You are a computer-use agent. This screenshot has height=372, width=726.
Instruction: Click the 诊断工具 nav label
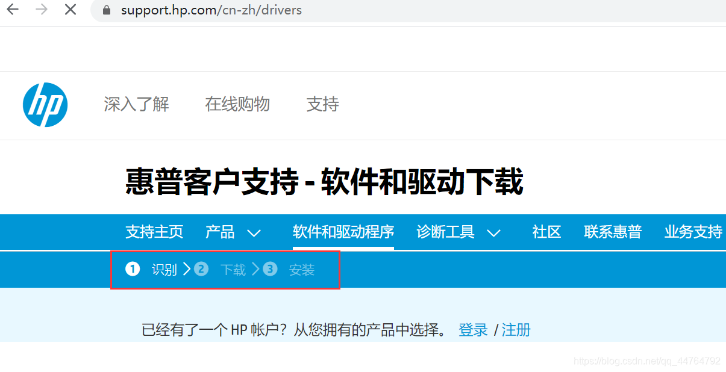point(445,232)
